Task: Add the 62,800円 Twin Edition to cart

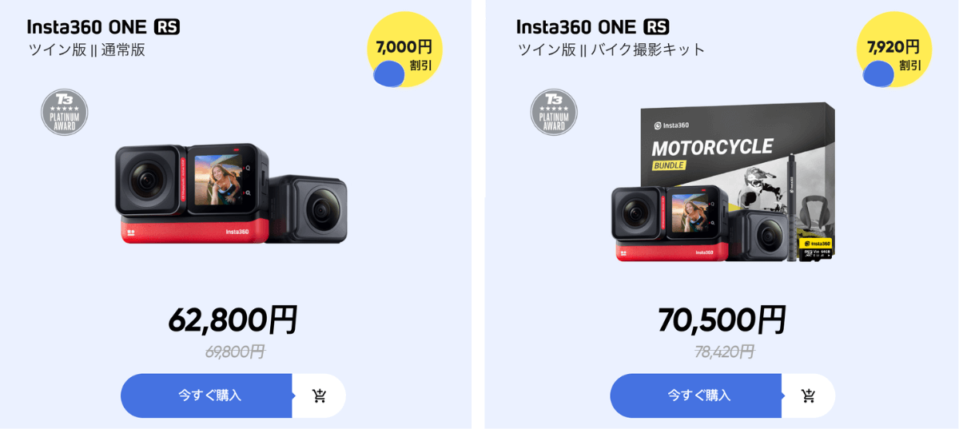Action: point(320,395)
